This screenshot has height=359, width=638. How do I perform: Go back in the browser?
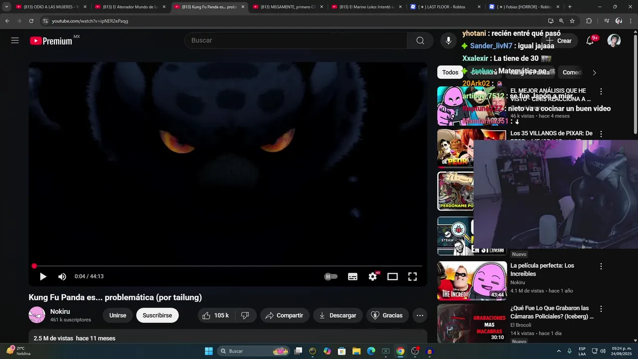click(x=7, y=21)
